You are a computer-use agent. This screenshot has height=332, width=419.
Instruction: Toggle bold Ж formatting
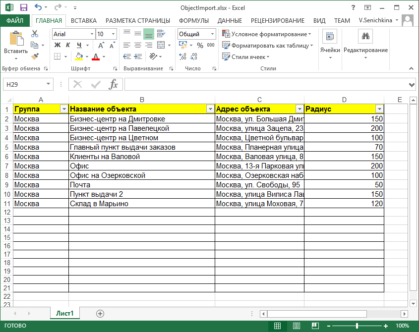point(57,46)
